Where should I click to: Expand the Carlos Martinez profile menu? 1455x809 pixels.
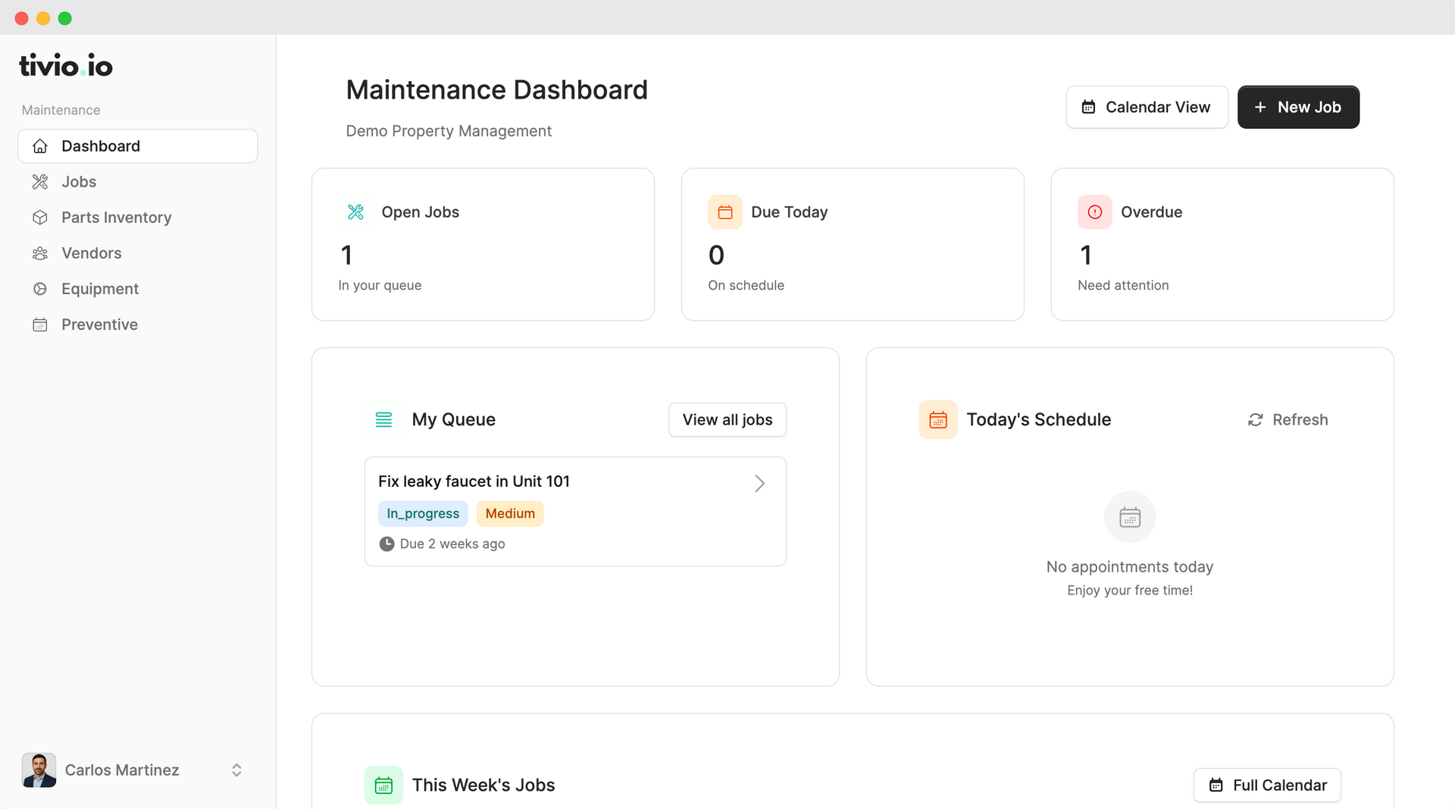[236, 770]
